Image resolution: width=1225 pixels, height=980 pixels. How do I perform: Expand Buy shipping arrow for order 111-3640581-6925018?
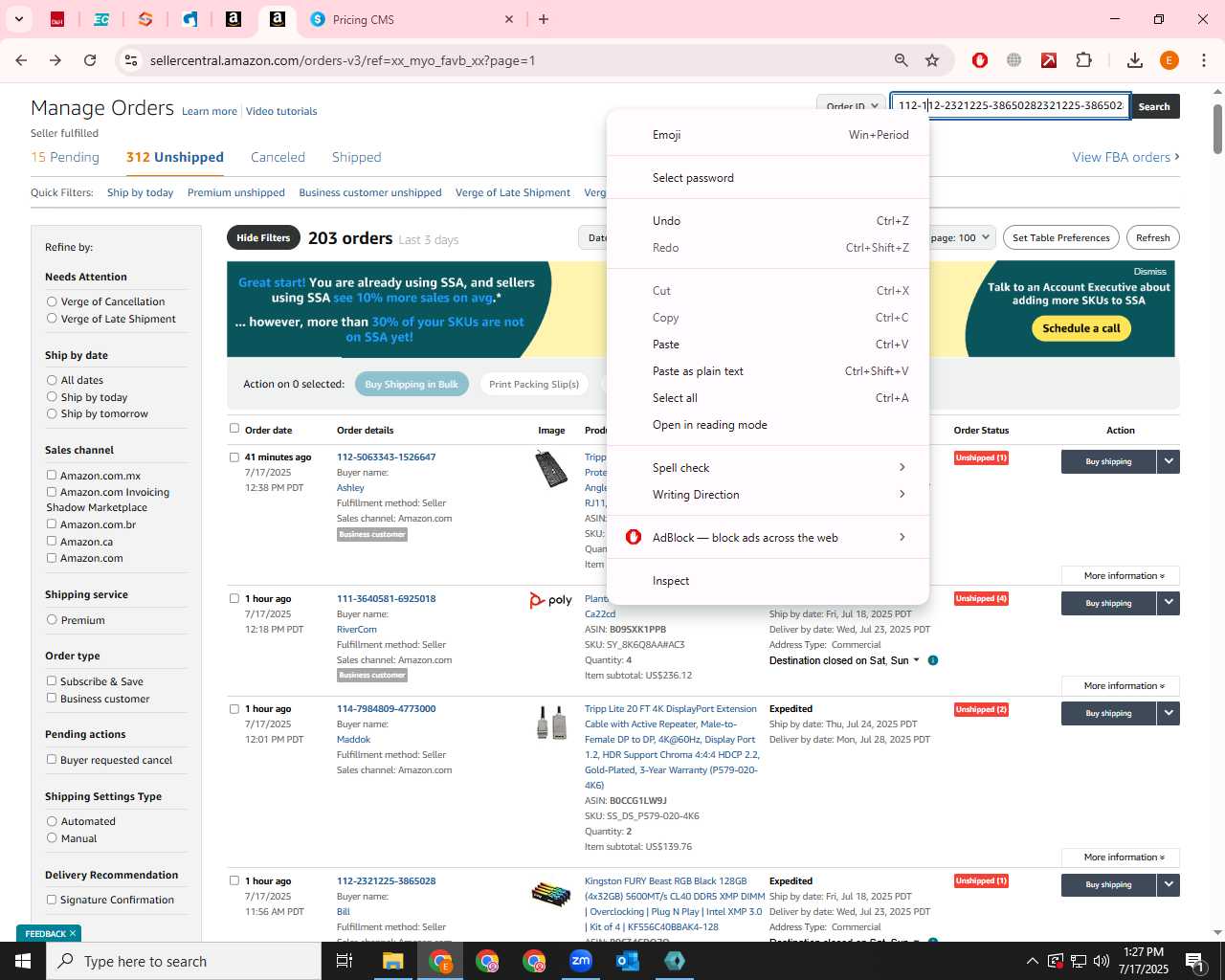point(1168,603)
